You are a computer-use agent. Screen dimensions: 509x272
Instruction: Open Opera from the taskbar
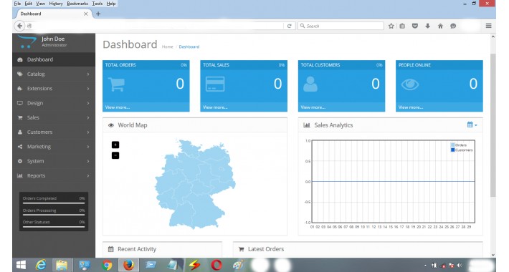coord(217,265)
